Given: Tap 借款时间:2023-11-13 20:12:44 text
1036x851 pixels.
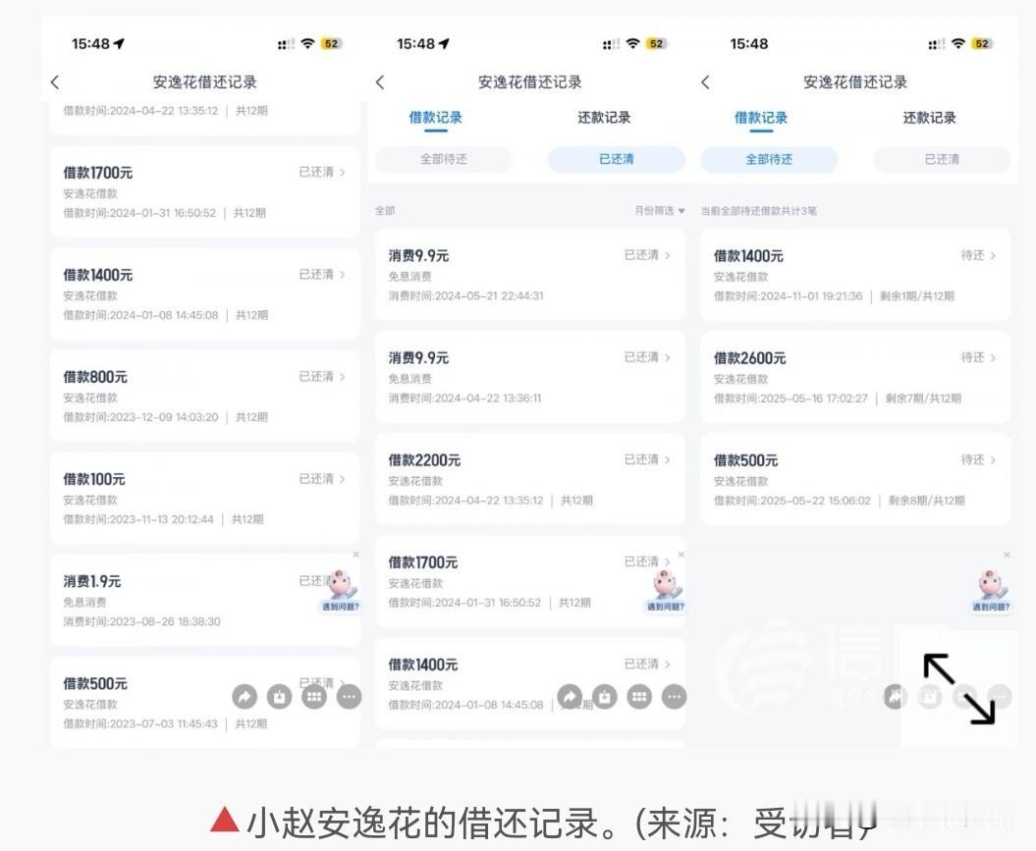Looking at the screenshot, I should coord(138,519).
